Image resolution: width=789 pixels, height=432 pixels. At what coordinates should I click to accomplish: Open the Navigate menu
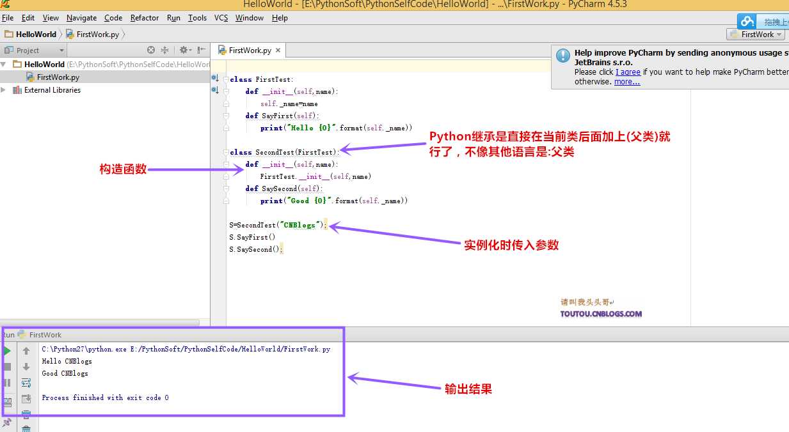[x=82, y=18]
